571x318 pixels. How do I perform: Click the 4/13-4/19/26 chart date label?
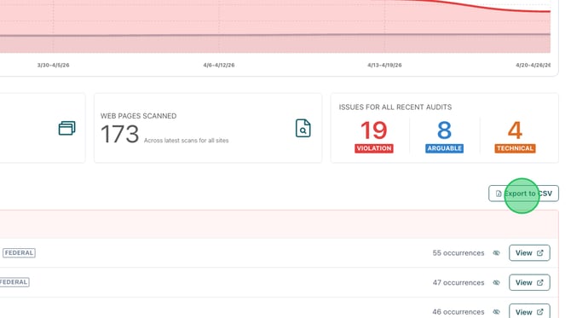tap(384, 65)
